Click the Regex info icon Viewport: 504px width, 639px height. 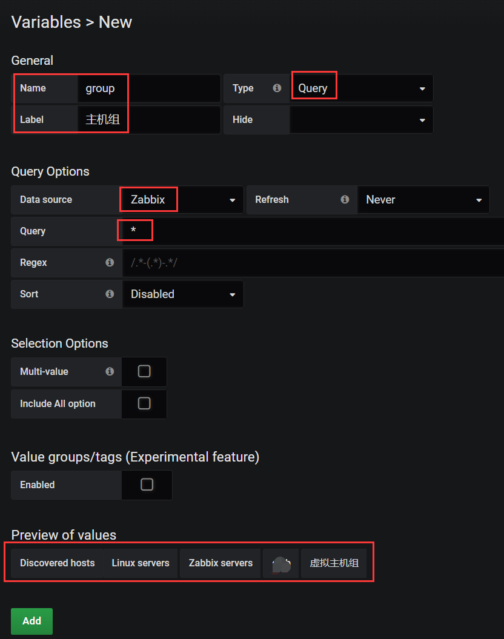point(110,262)
